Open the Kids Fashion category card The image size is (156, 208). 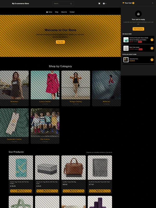click(45, 126)
